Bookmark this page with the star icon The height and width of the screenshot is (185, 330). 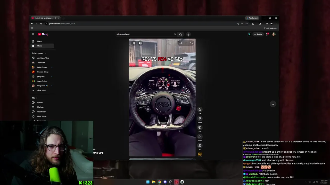(x=246, y=24)
